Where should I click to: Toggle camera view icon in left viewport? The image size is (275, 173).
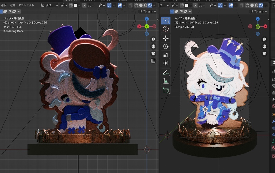pos(153,53)
